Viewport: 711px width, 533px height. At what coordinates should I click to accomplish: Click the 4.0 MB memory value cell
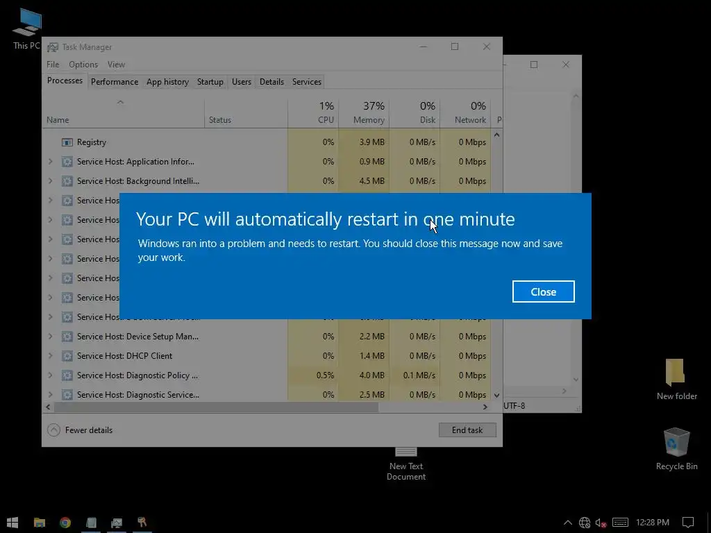pyautogui.click(x=364, y=375)
